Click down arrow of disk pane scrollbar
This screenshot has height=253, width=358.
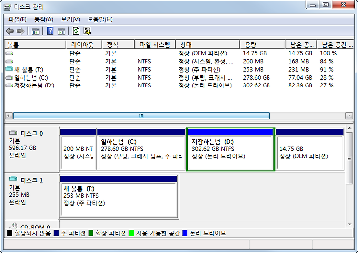[350, 224]
